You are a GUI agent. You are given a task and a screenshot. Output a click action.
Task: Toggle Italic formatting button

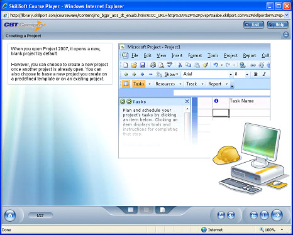coord(264,74)
